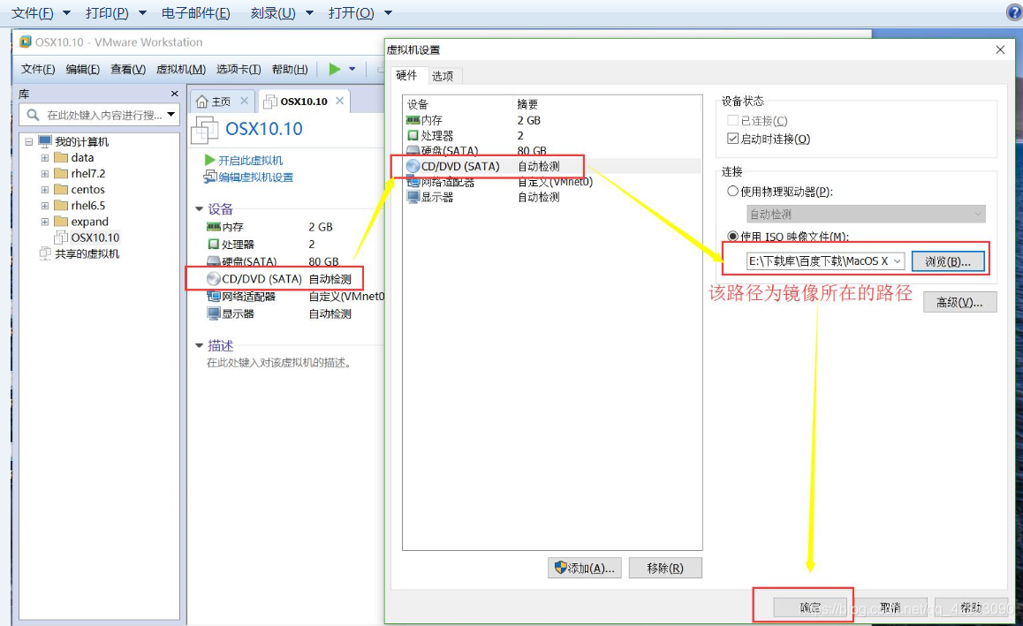Select the rhel6.5 folder in tree
Viewport: 1023px width, 626px height.
pos(80,206)
